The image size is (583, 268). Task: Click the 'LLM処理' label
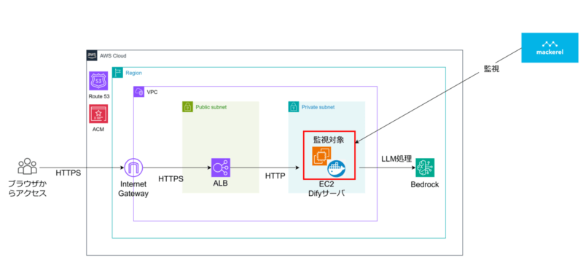396,159
